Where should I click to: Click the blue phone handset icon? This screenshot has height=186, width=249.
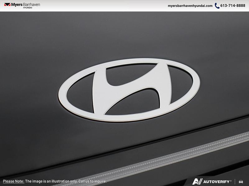[217, 6]
